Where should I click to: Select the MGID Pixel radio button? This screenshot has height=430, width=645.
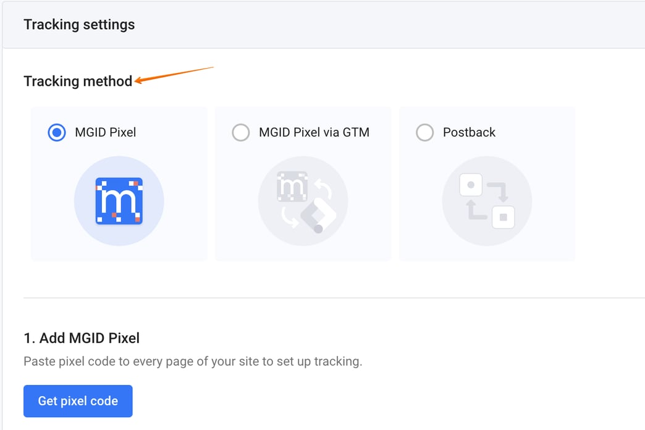[56, 132]
